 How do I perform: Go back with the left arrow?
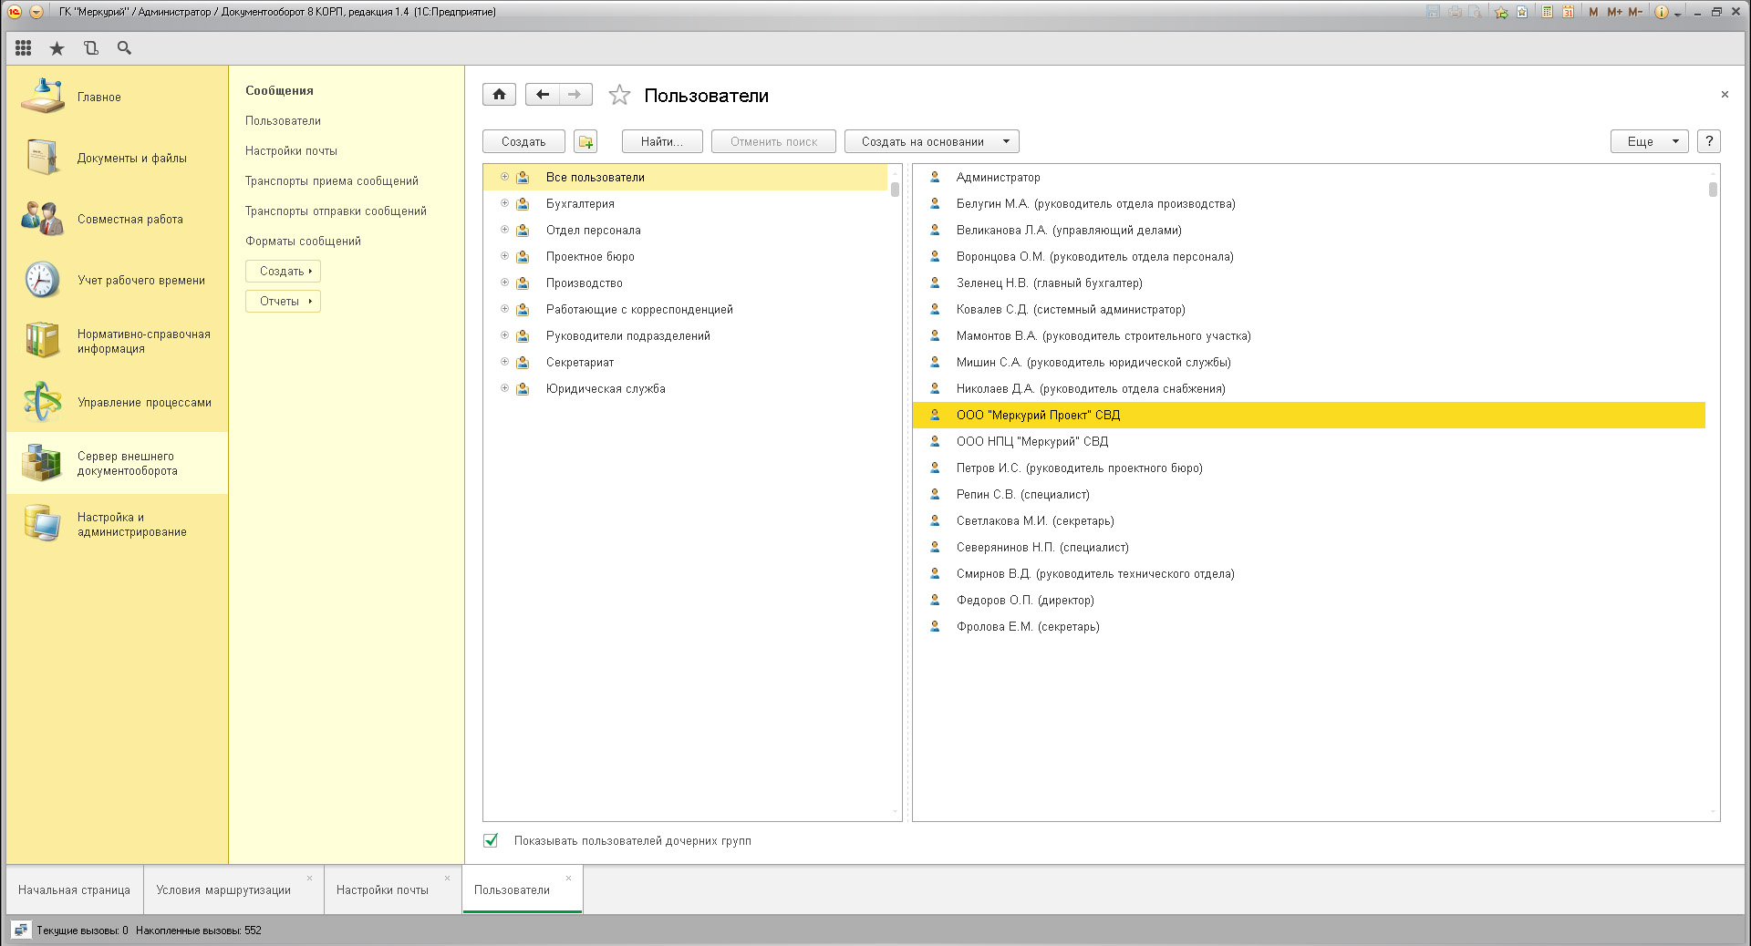tap(543, 94)
